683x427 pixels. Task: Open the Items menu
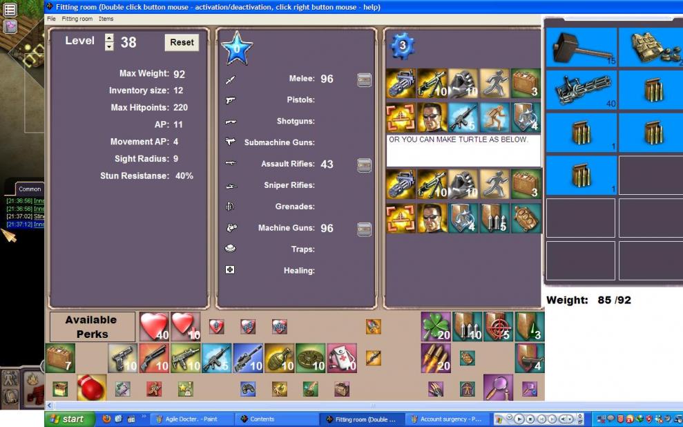(x=106, y=19)
